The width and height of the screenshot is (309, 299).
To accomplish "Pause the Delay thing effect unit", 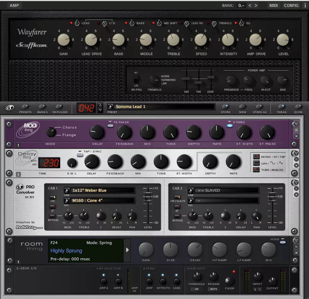I will click(x=296, y=159).
